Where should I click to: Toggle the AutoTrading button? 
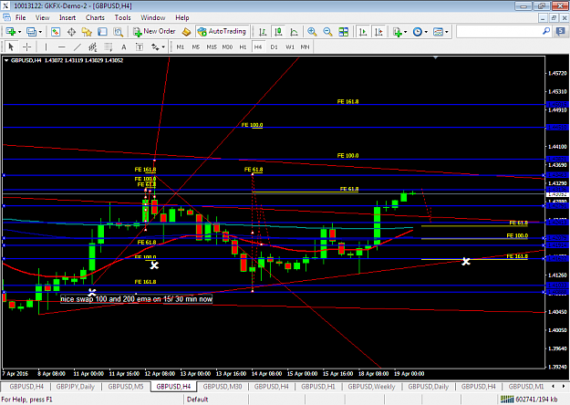[x=223, y=32]
